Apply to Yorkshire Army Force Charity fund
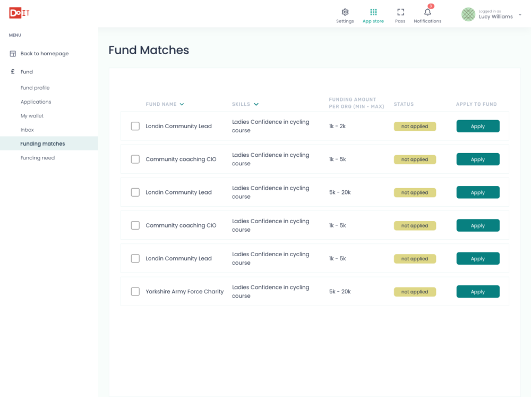Viewport: 531px width, 397px height. (x=477, y=292)
